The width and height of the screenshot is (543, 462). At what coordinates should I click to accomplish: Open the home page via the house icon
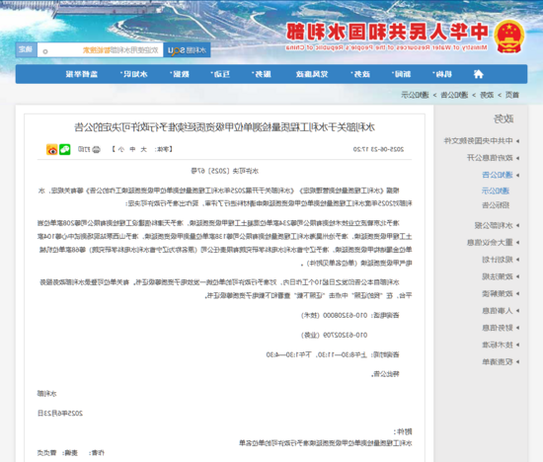tap(478, 74)
